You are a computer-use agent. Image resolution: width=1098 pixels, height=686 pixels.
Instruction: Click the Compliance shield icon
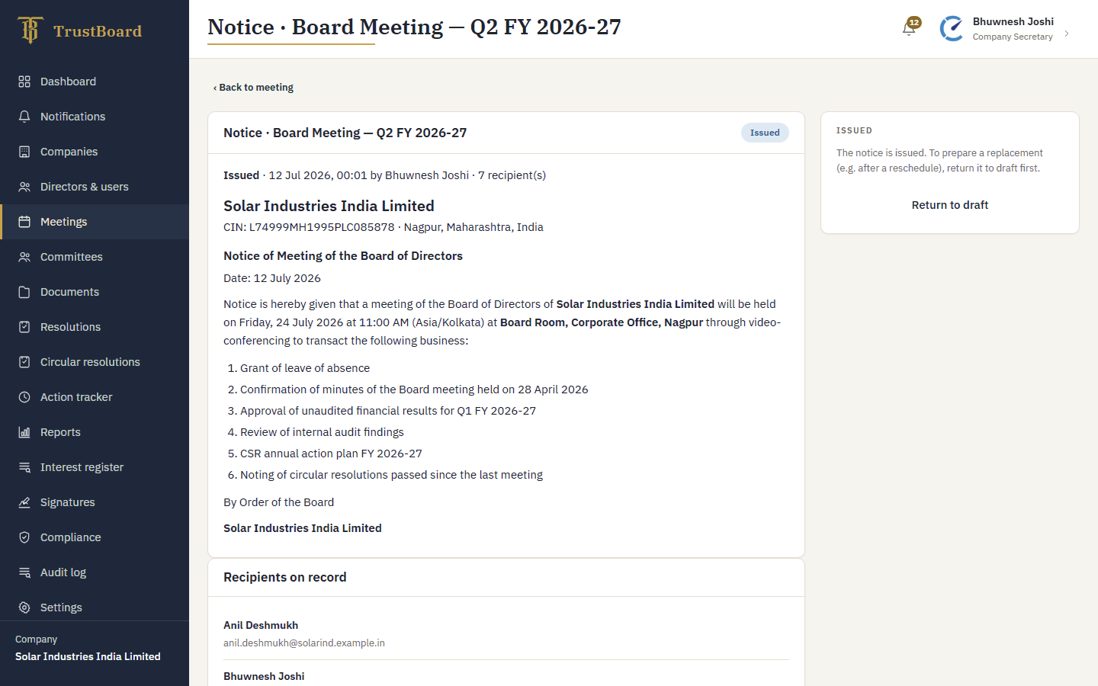tap(24, 537)
